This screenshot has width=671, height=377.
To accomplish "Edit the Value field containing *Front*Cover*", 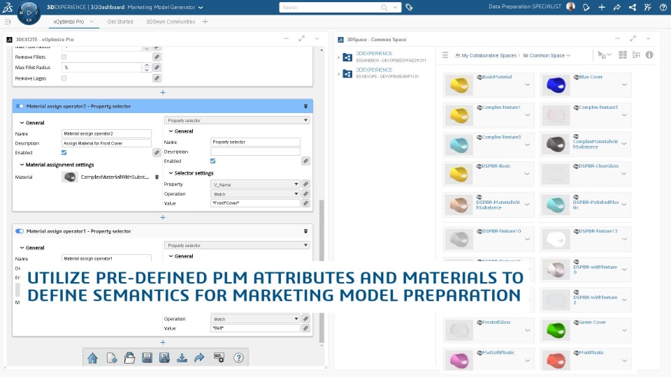I will [255, 203].
